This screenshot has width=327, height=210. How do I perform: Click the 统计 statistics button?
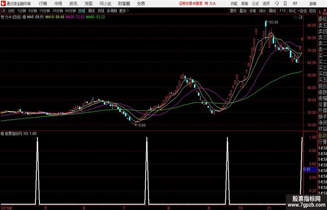coord(263,11)
